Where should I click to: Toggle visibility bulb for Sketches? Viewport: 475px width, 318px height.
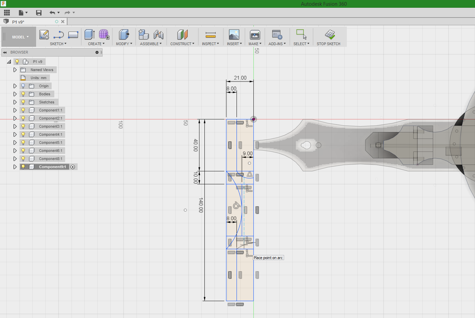click(23, 102)
